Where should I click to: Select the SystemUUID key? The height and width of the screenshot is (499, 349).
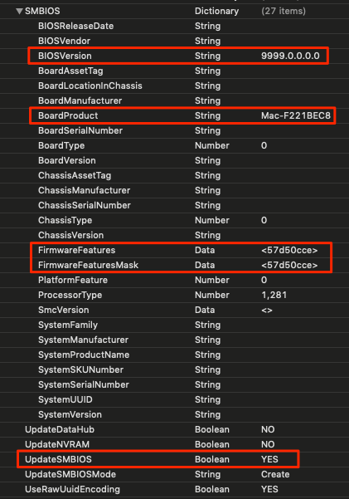(x=65, y=400)
